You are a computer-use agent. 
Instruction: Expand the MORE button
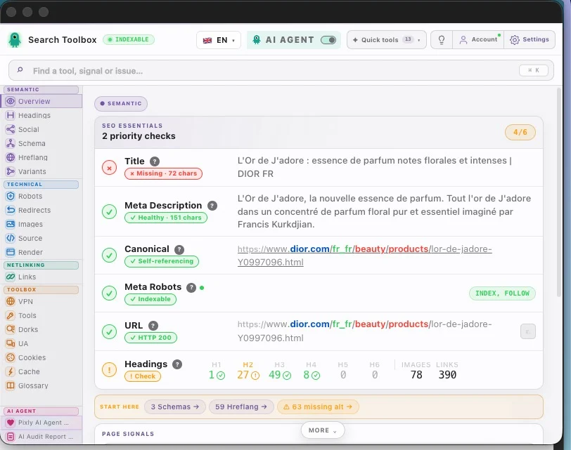323,430
